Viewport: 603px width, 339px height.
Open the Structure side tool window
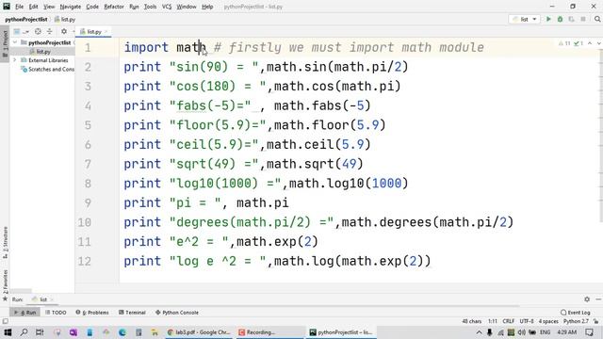coord(5,242)
